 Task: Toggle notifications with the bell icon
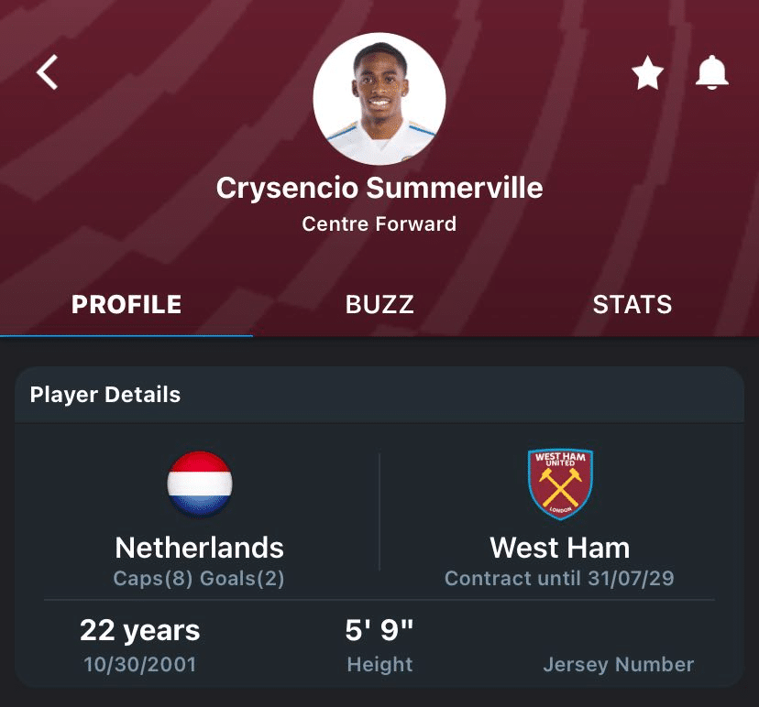tap(712, 72)
